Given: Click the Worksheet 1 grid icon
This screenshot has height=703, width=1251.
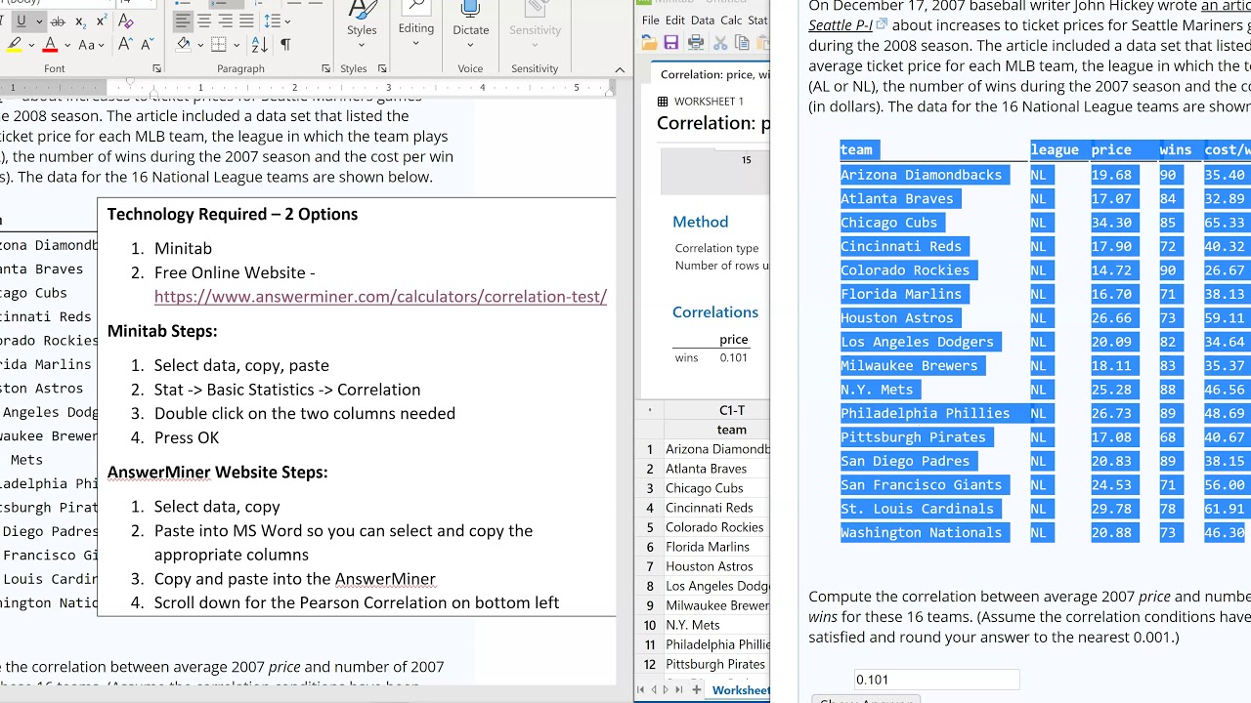Looking at the screenshot, I should [663, 102].
